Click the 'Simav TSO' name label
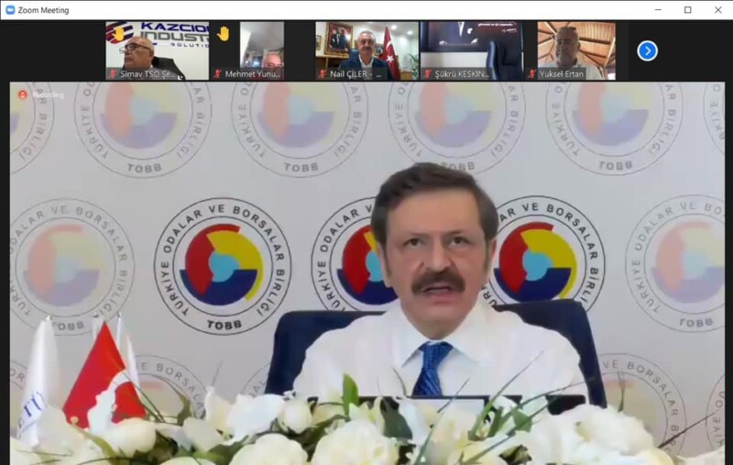733x465 pixels. pyautogui.click(x=148, y=74)
